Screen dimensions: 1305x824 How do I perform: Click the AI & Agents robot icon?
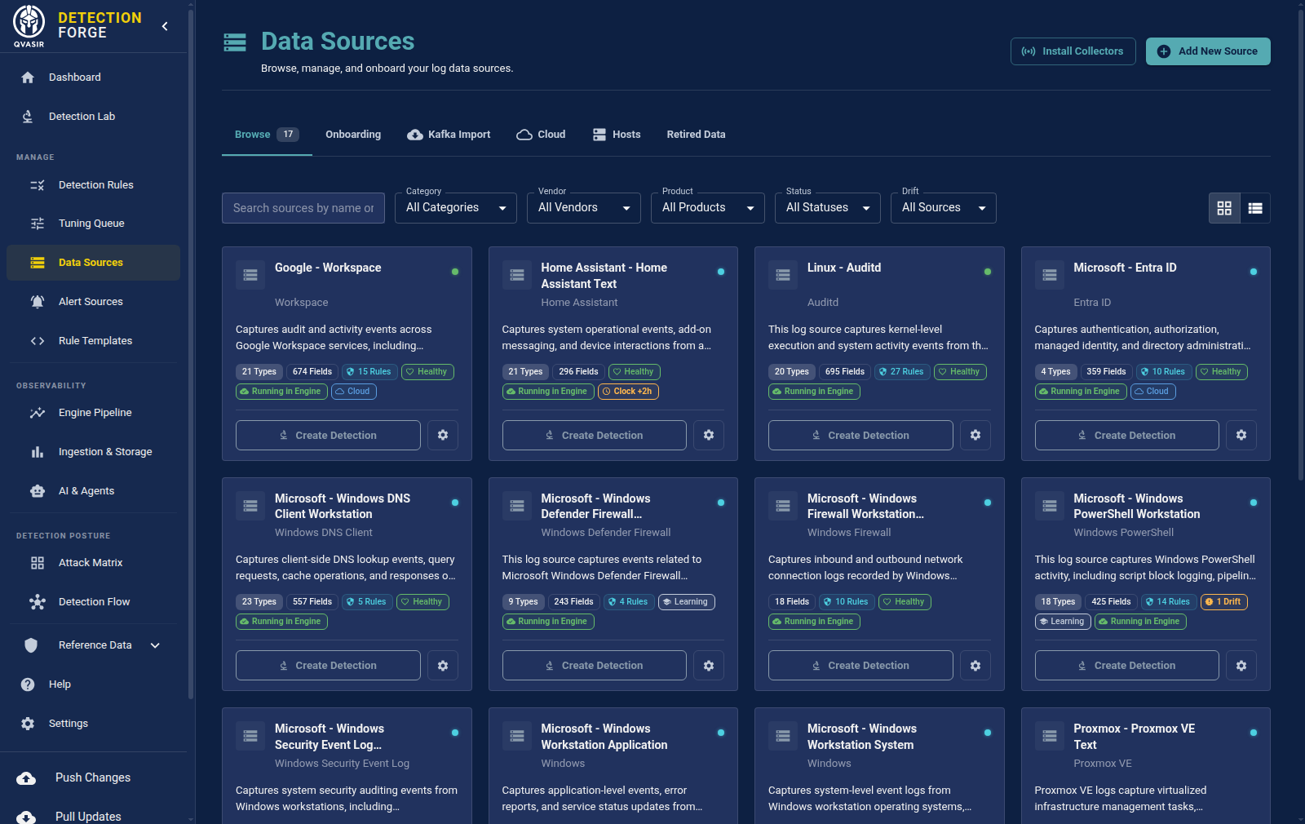click(38, 491)
